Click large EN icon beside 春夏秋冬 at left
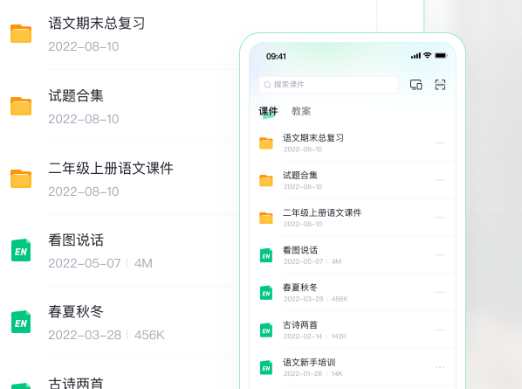 [x=21, y=322]
